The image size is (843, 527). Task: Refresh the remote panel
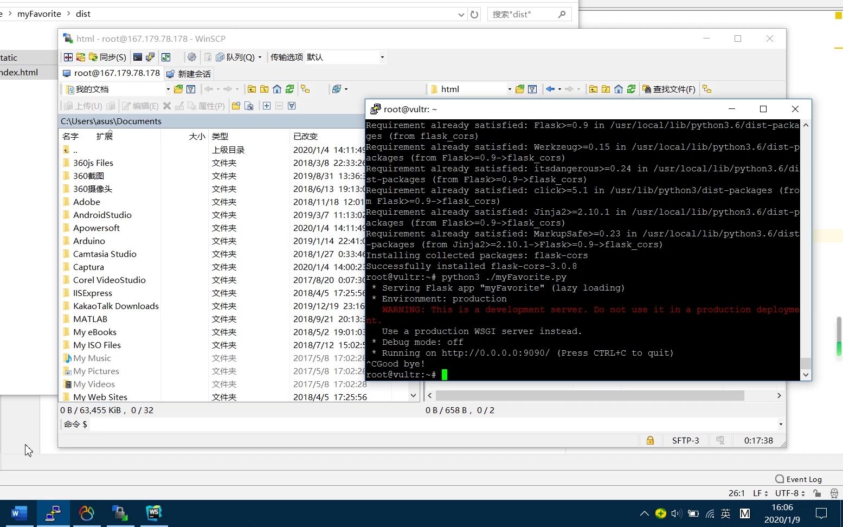[x=632, y=89]
